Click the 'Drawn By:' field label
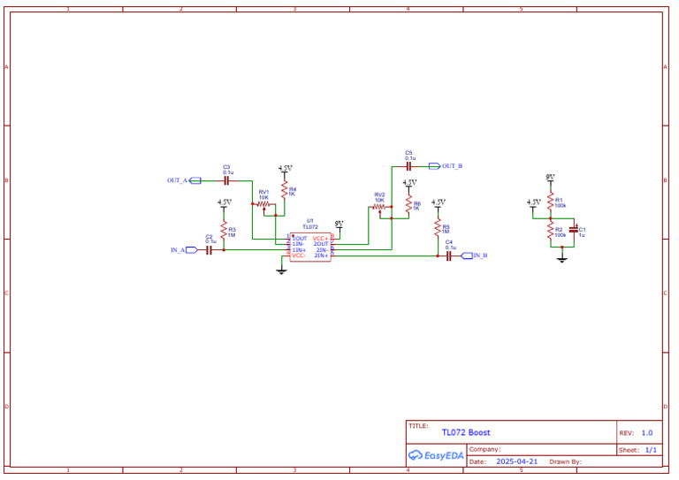Screen dimensions: 679x480 [x=565, y=461]
